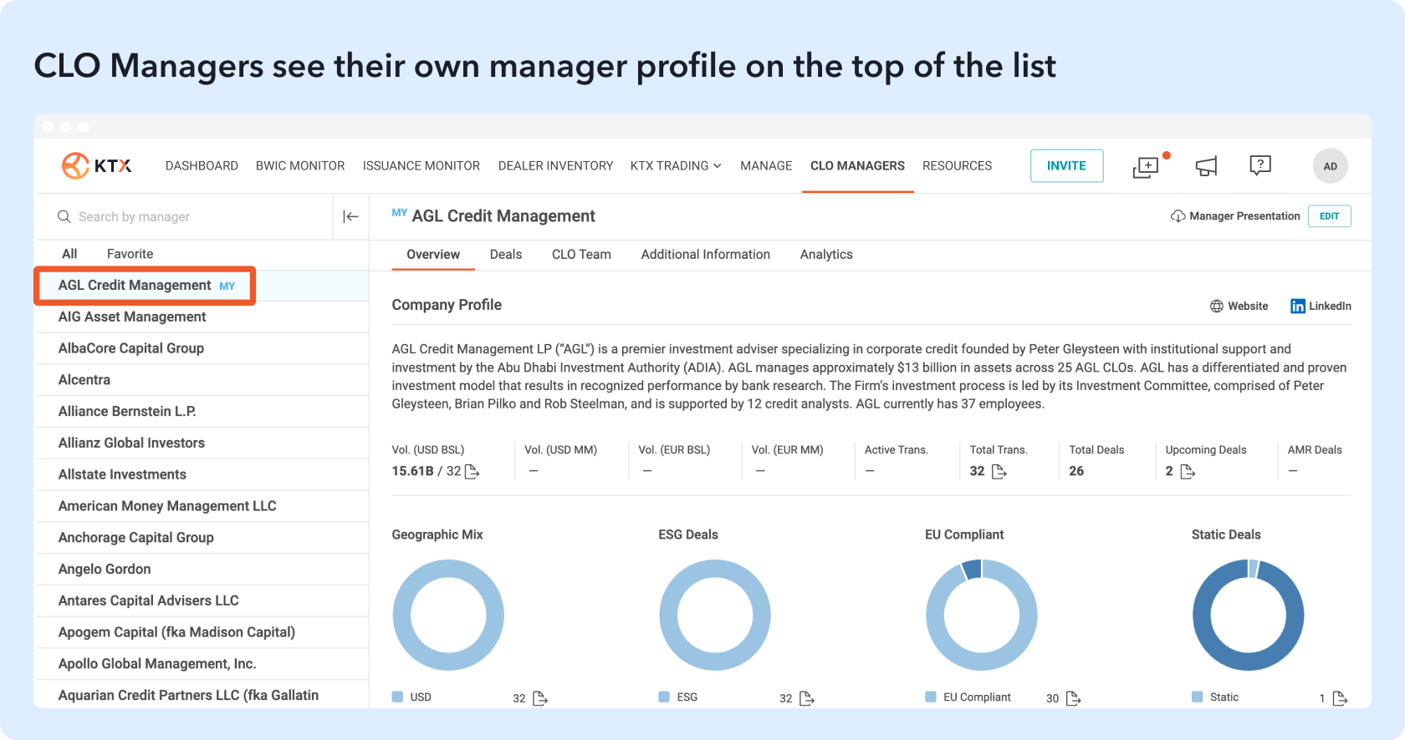Focus the Search by manager field
This screenshot has width=1405, height=740.
(192, 217)
